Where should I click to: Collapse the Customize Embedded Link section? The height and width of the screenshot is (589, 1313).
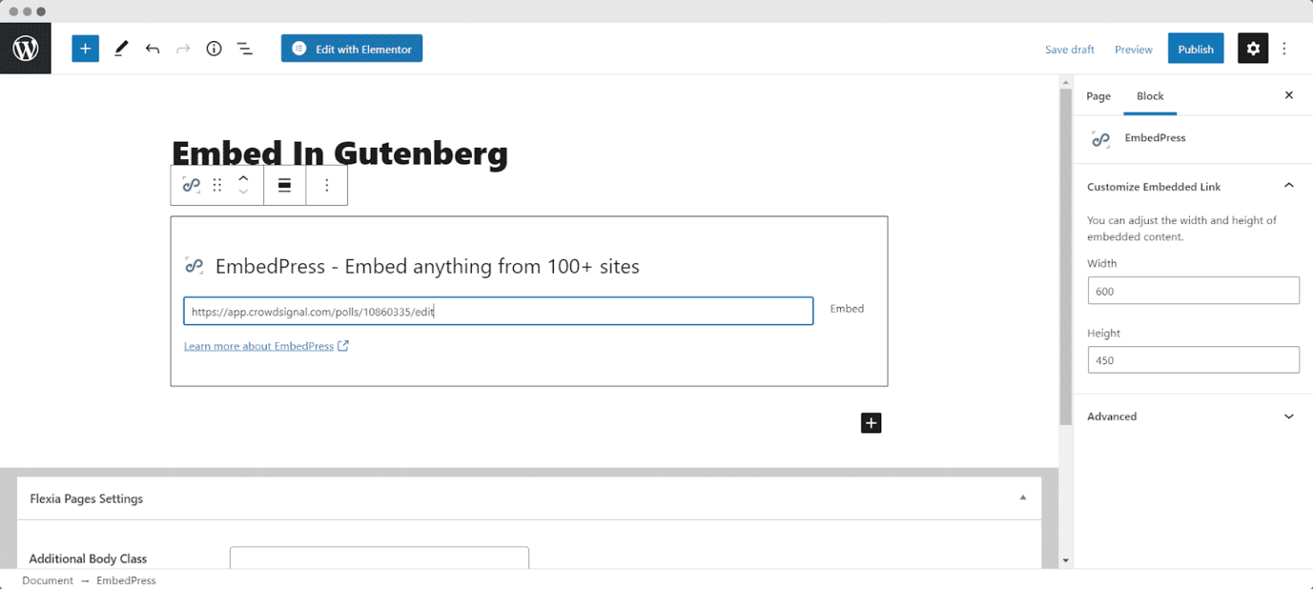(1288, 185)
